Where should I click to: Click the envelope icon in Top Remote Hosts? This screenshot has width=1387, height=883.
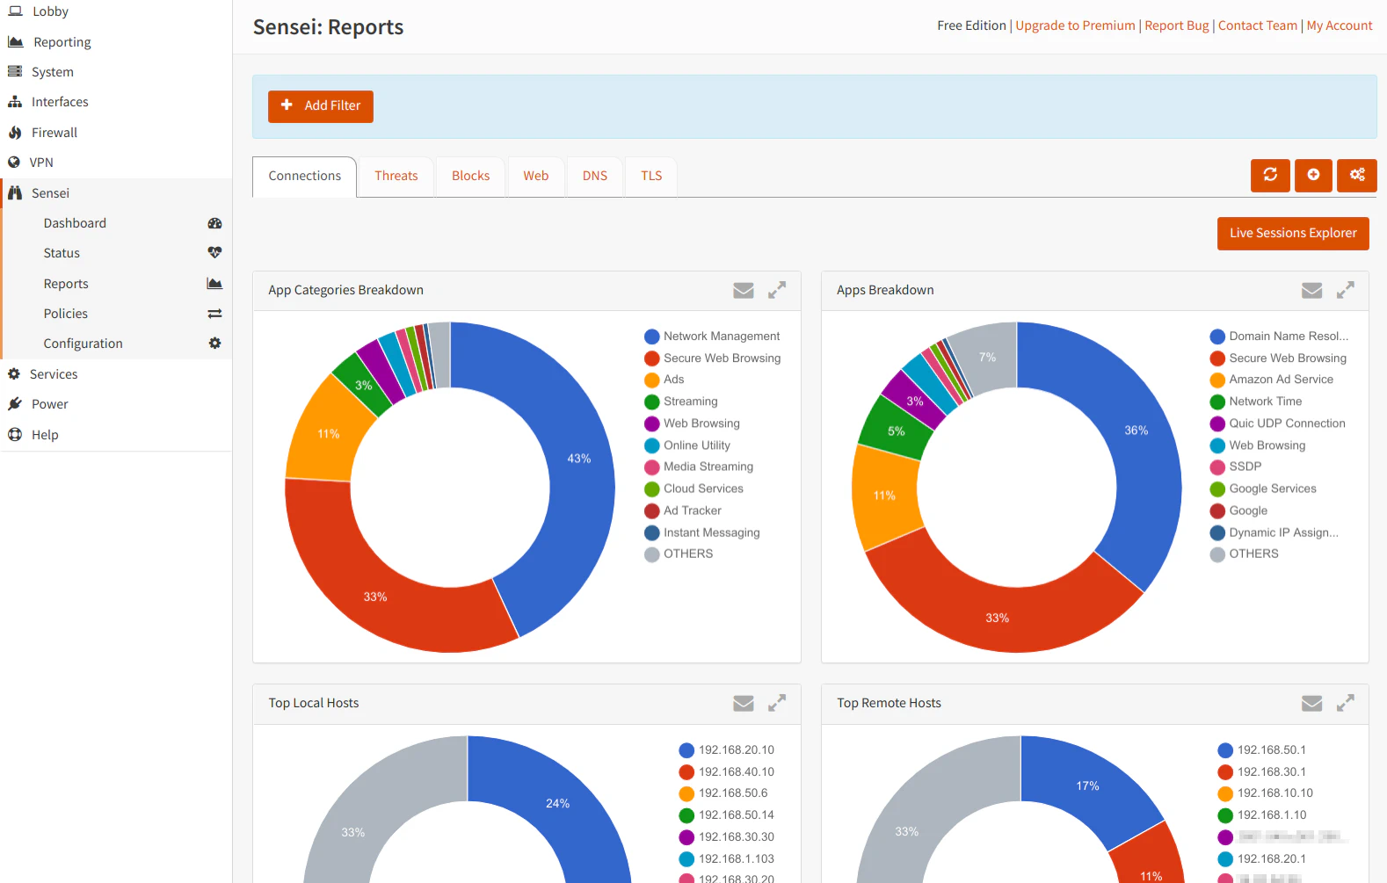coord(1312,703)
